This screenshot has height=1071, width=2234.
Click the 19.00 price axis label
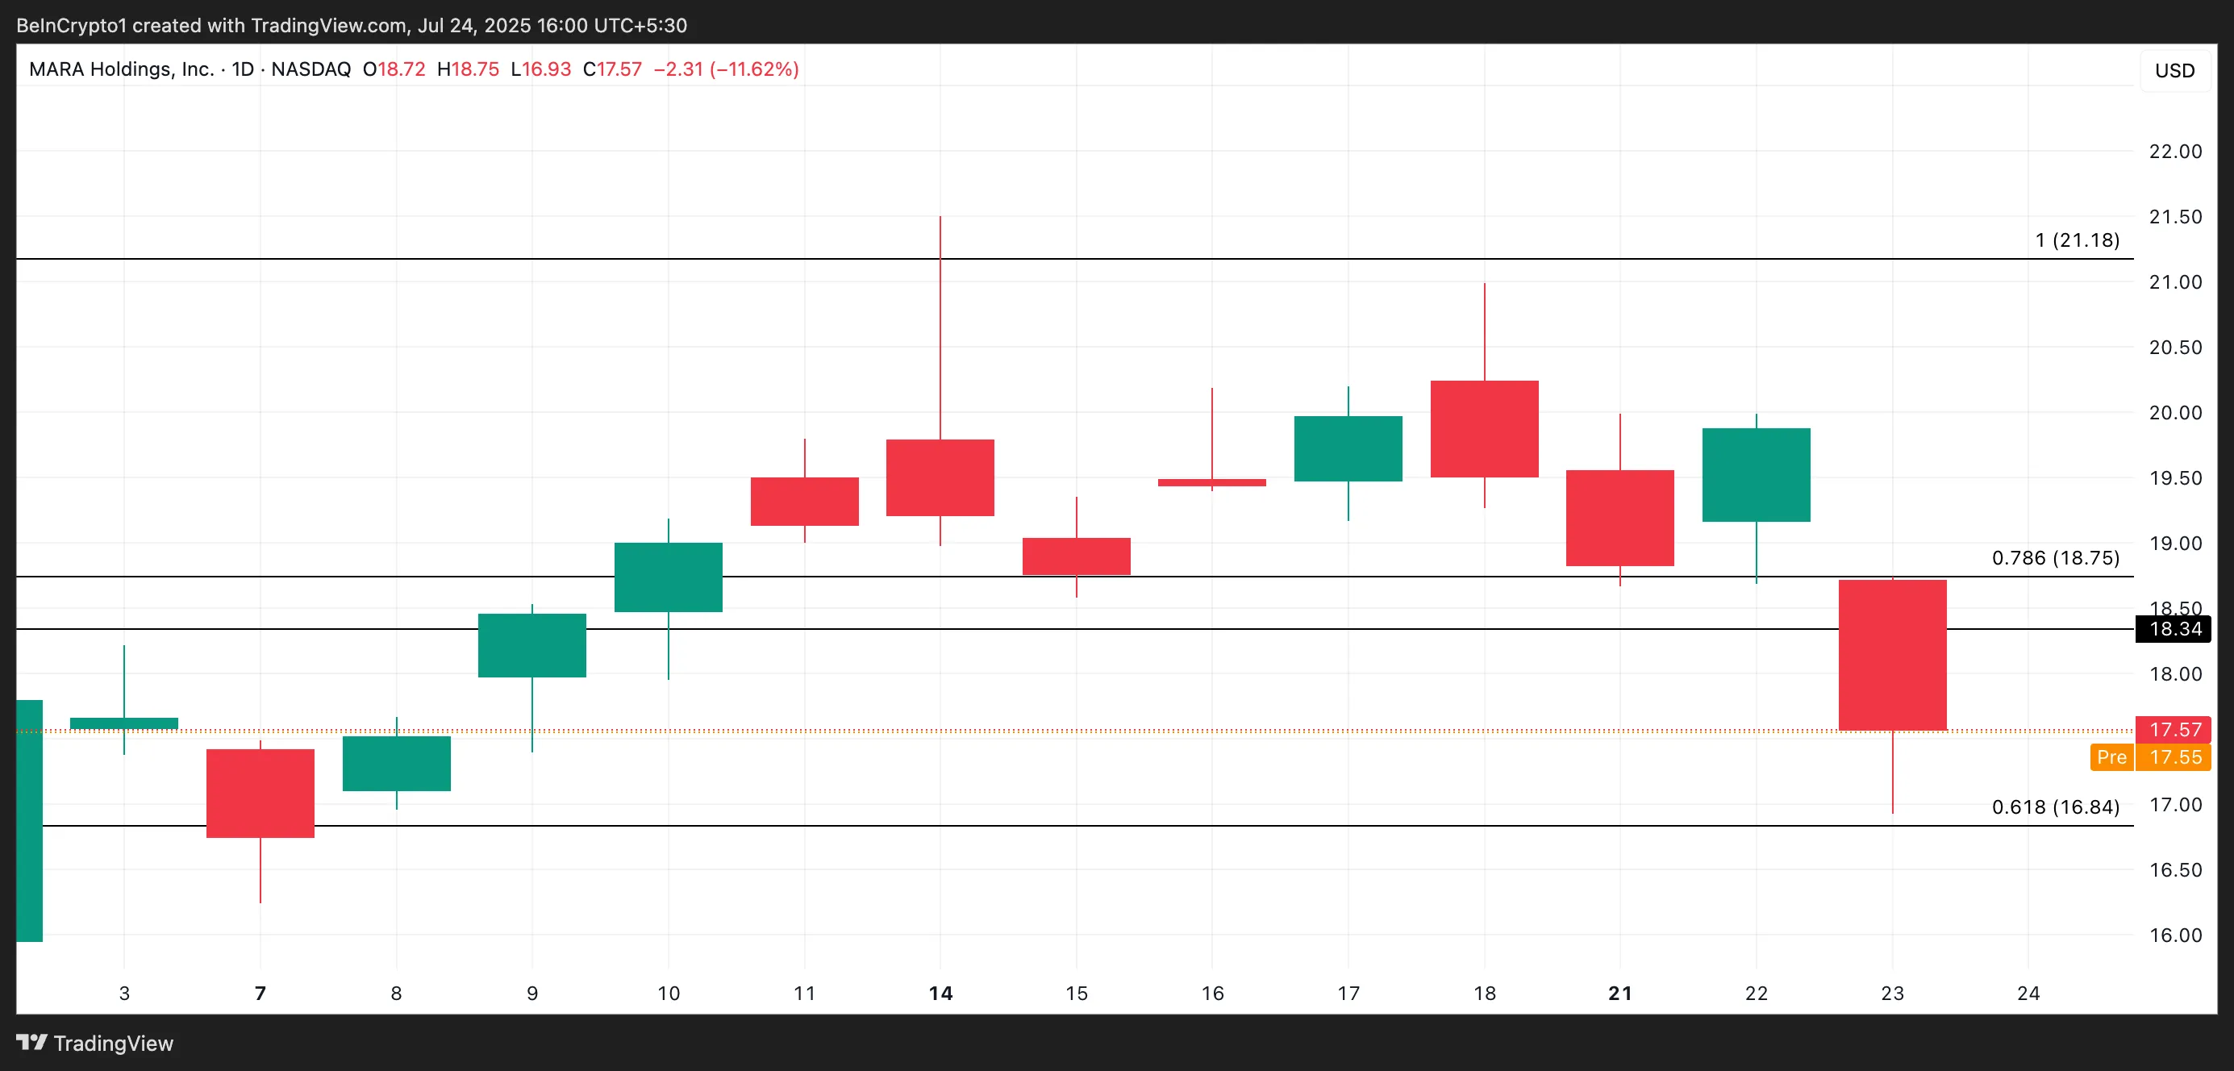(2175, 543)
